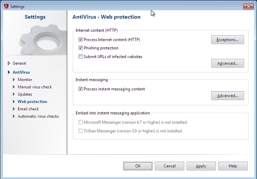Viewport: 257px width, 179px height.
Task: Open Manual virus check settings
Action: coord(35,87)
